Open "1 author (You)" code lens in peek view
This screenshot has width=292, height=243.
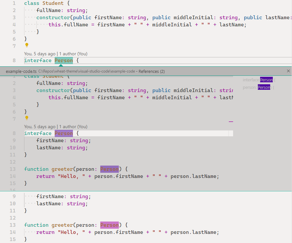[73, 127]
